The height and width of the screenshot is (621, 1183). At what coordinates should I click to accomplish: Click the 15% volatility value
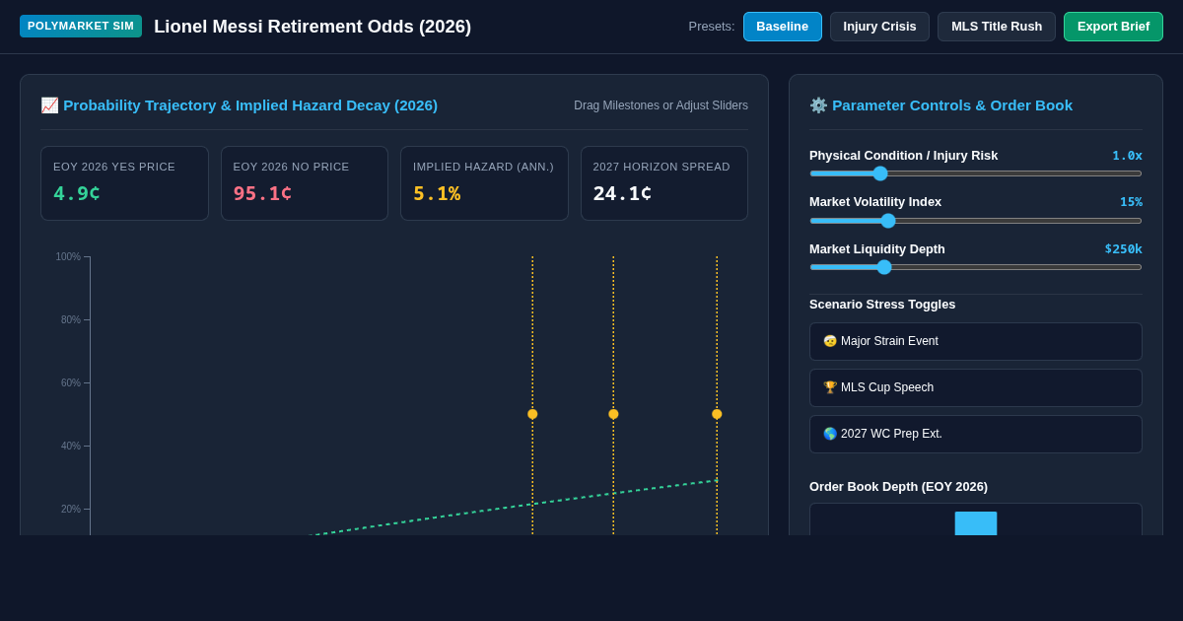(x=1131, y=201)
